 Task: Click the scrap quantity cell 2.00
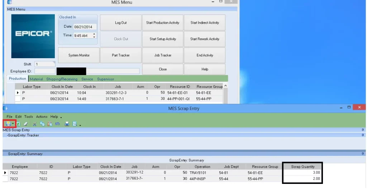302,179
